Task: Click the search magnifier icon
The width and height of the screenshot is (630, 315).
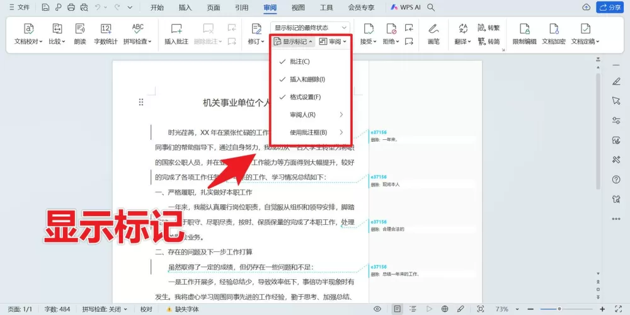Action: click(431, 7)
